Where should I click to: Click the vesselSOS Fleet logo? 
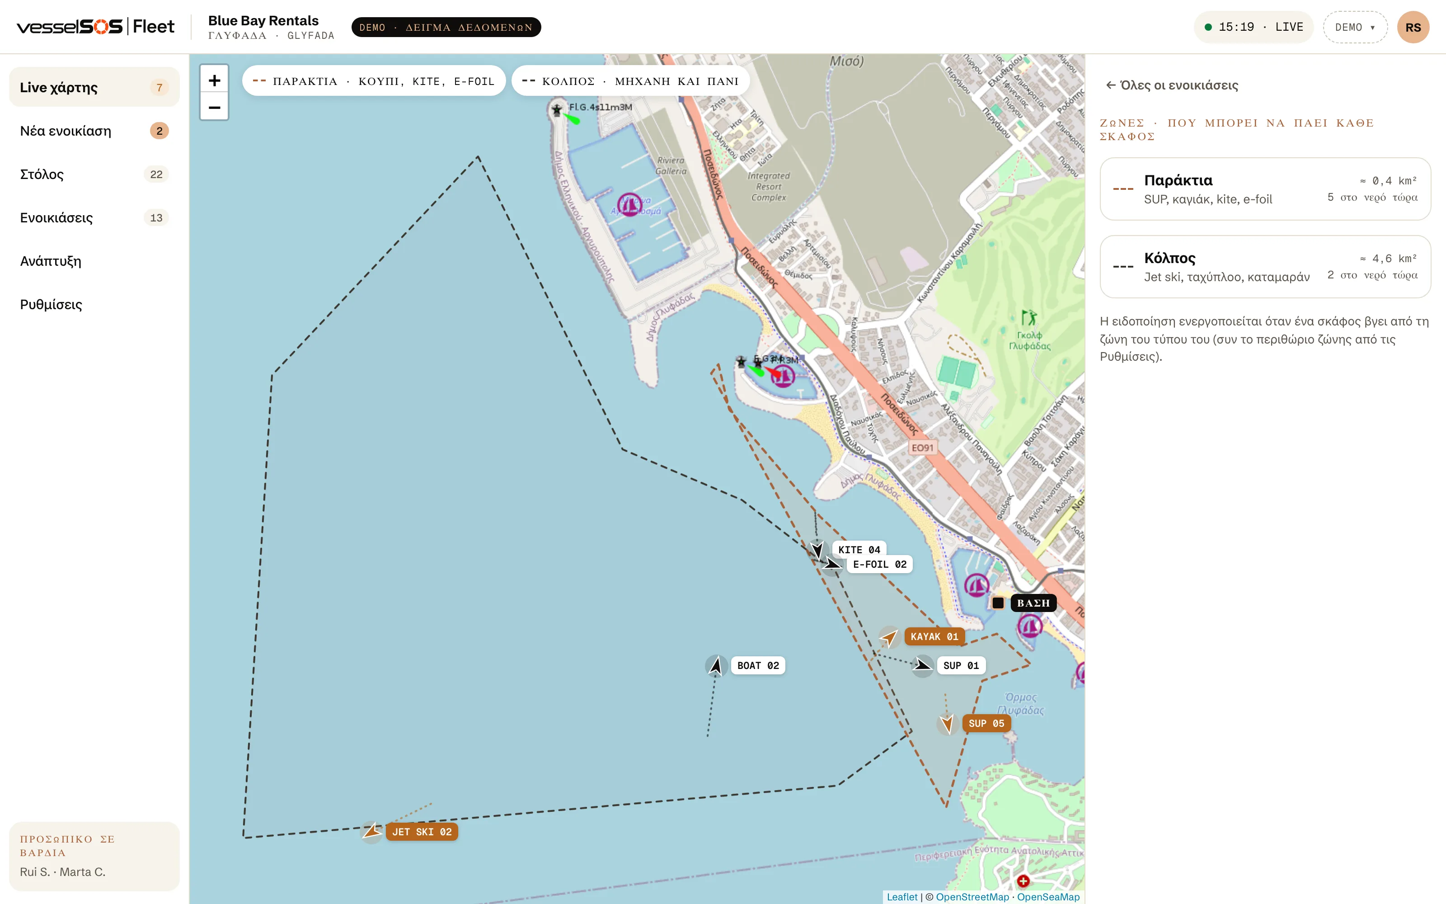click(x=96, y=27)
